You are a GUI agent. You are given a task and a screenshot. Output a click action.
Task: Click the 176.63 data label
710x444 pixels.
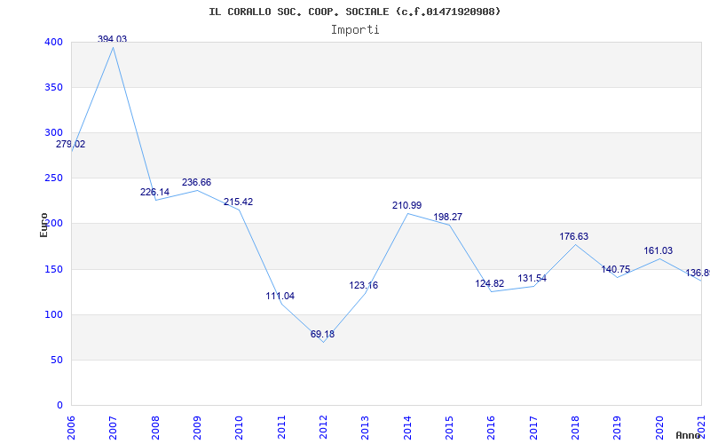573,237
